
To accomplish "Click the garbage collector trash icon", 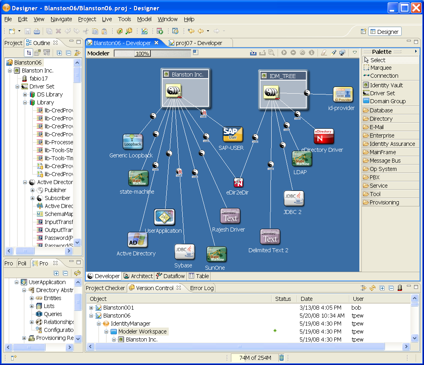I will pyautogui.click(x=282, y=358).
